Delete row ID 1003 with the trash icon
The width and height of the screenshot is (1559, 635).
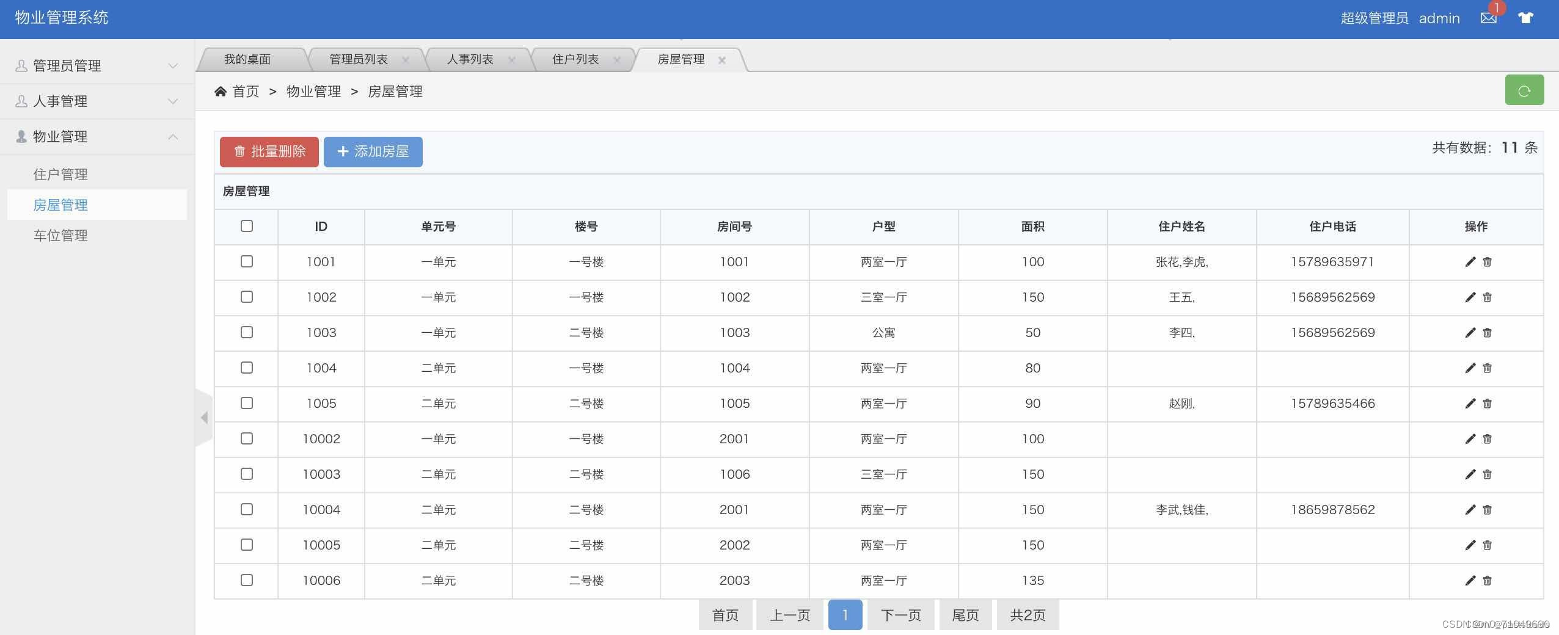coord(1487,333)
